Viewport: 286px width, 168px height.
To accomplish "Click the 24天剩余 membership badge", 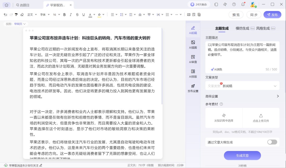I will [199, 4].
